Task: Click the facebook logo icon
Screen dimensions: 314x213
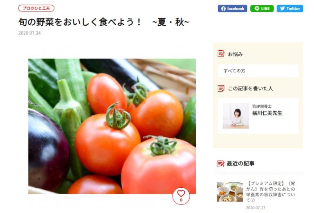Action: click(223, 9)
